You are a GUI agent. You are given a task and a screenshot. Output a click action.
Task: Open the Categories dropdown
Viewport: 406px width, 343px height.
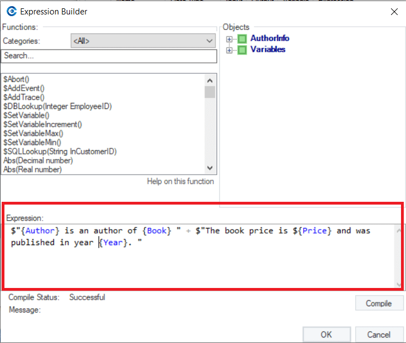143,41
